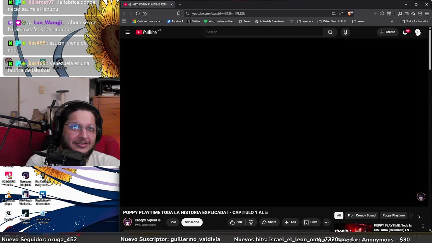This screenshot has height=243, width=432.
Task: Open Hogwarts Legacy desktop shortcut
Action: click(26, 217)
